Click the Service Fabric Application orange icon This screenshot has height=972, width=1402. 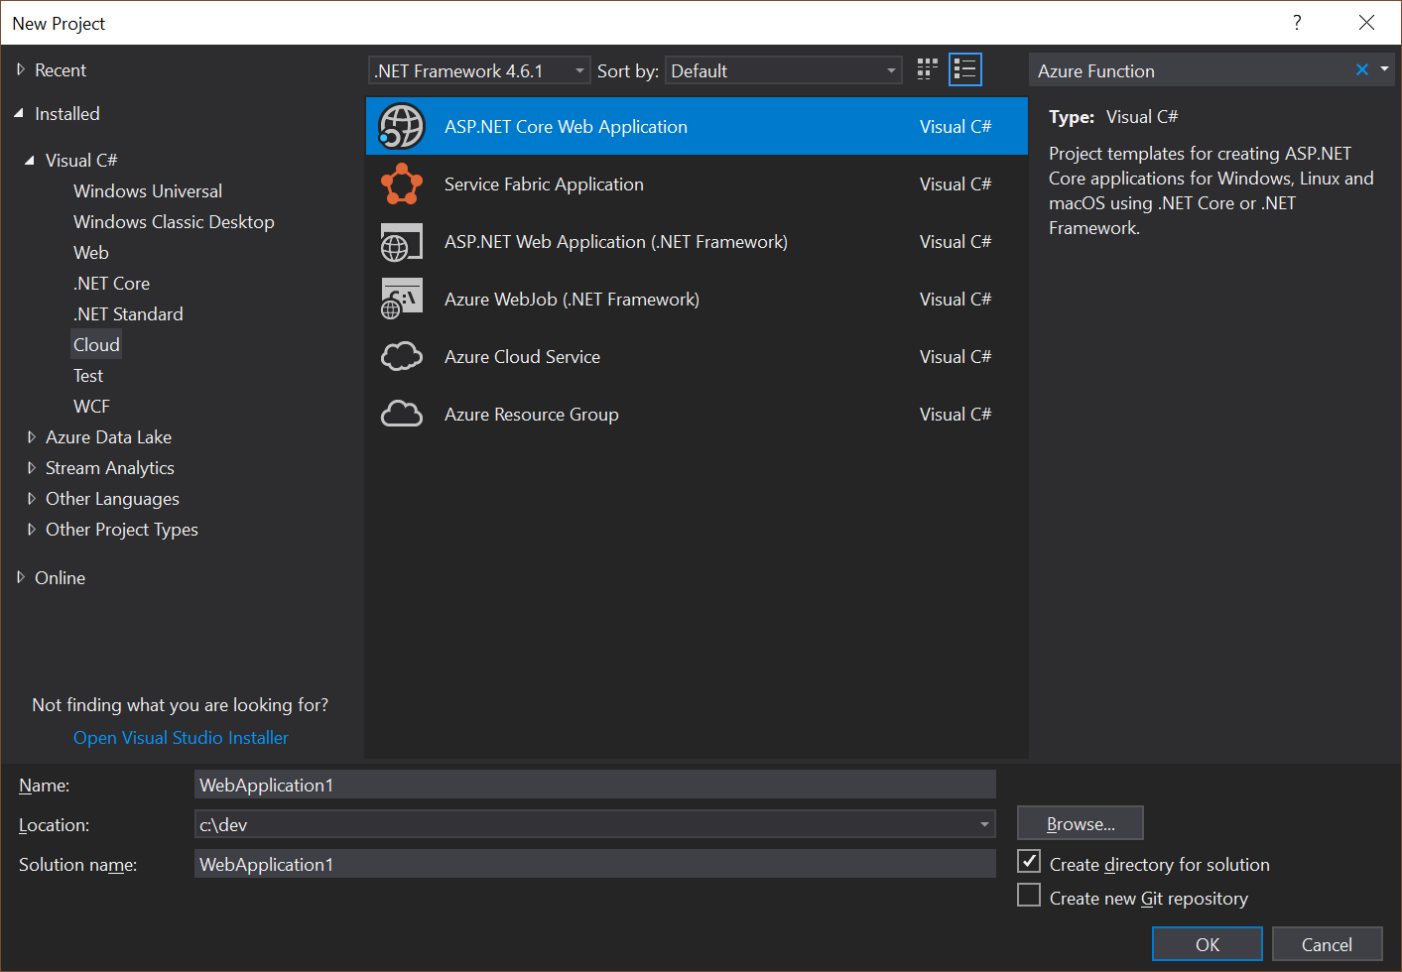(402, 183)
